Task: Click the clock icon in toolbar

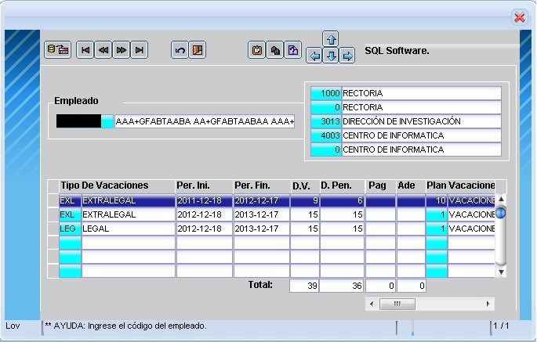Action: coord(256,50)
